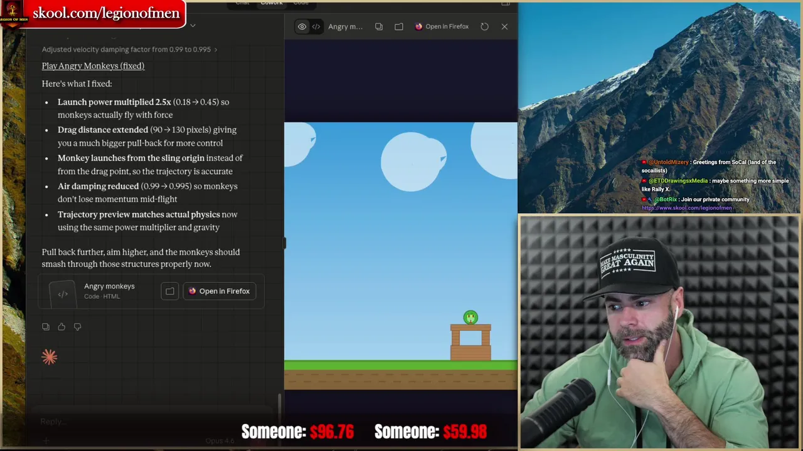
Task: Click "Air damping reduced" bullet text
Action: pos(98,186)
